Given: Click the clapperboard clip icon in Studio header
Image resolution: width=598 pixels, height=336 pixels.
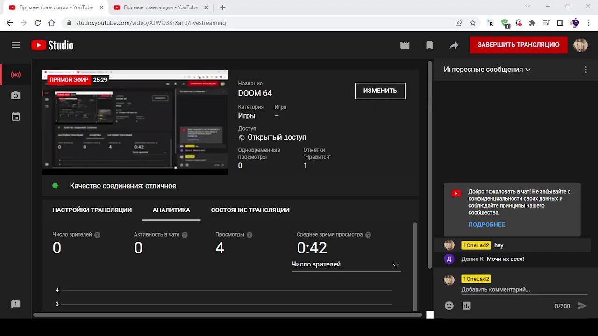Looking at the screenshot, I should (405, 45).
